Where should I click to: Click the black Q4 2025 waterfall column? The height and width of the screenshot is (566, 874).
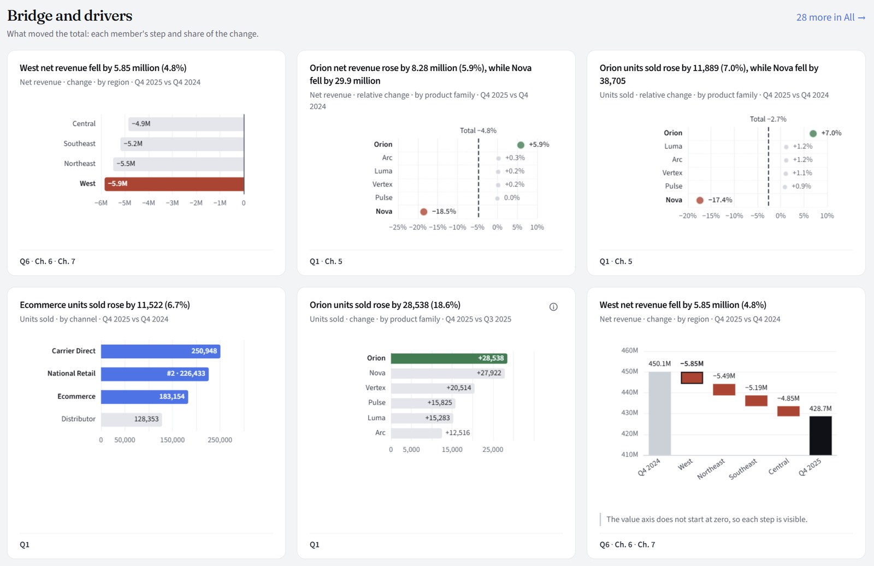(x=820, y=436)
